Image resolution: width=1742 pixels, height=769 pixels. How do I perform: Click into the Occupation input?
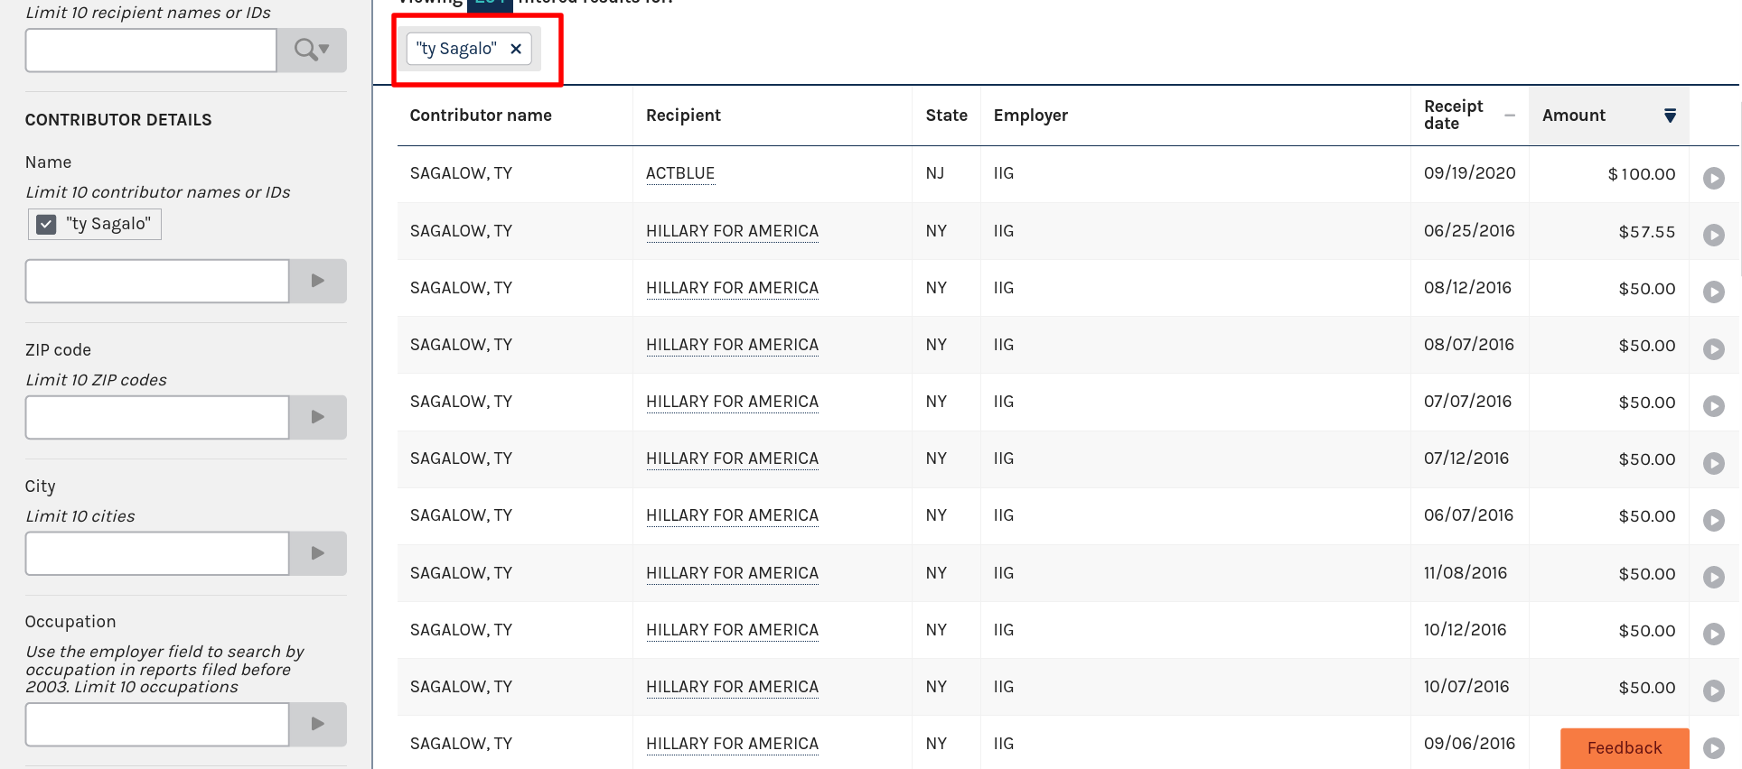coord(157,724)
